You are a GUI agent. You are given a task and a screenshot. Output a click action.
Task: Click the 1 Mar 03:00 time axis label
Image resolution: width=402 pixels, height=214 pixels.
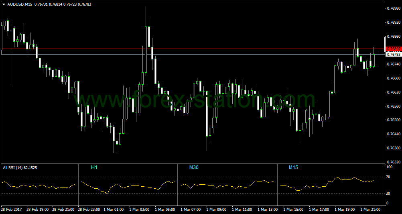pos(139,209)
